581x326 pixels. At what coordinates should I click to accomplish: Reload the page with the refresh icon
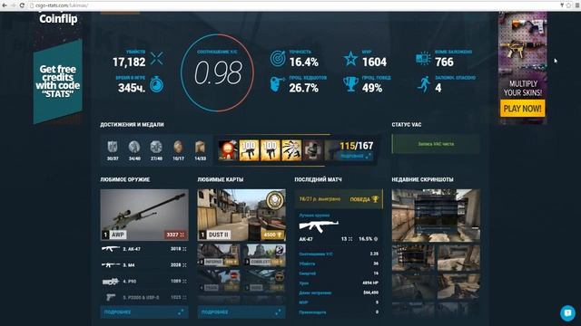[x=22, y=5]
